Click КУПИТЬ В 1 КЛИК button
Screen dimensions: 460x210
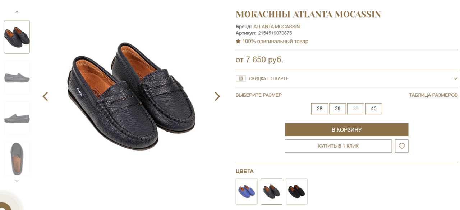(338, 146)
